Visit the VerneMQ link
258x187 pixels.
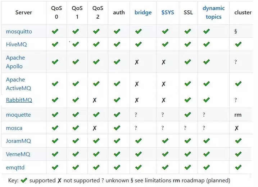tap(18, 154)
